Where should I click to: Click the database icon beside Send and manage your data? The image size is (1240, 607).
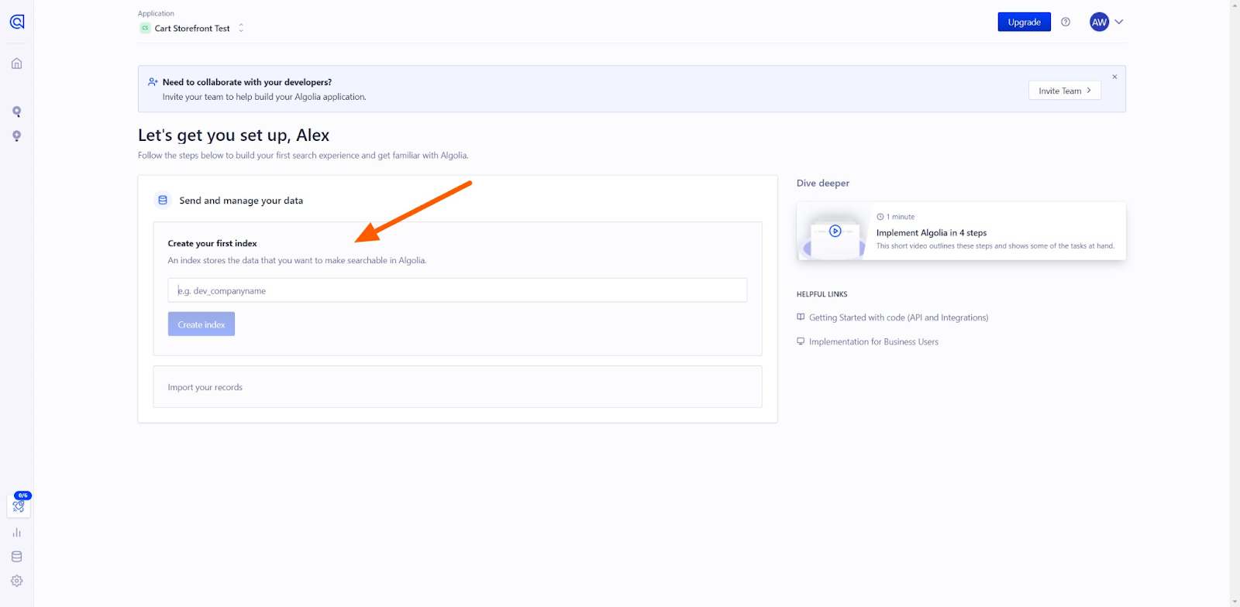pyautogui.click(x=163, y=200)
